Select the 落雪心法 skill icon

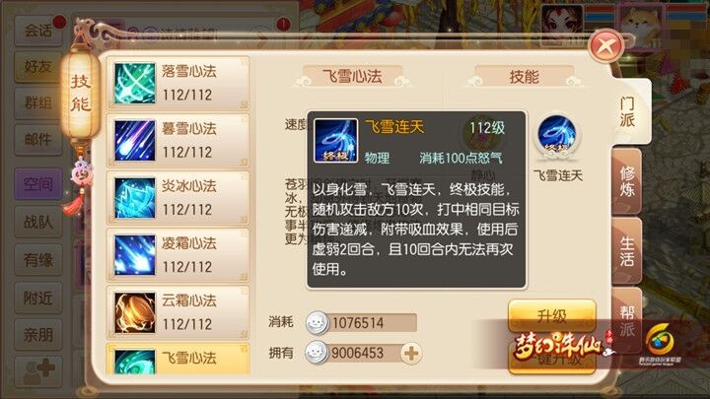click(134, 83)
